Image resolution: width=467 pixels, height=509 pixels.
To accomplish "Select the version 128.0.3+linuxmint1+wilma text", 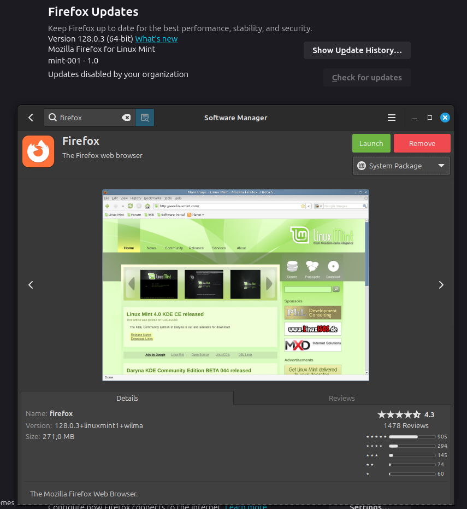I will pos(98,425).
